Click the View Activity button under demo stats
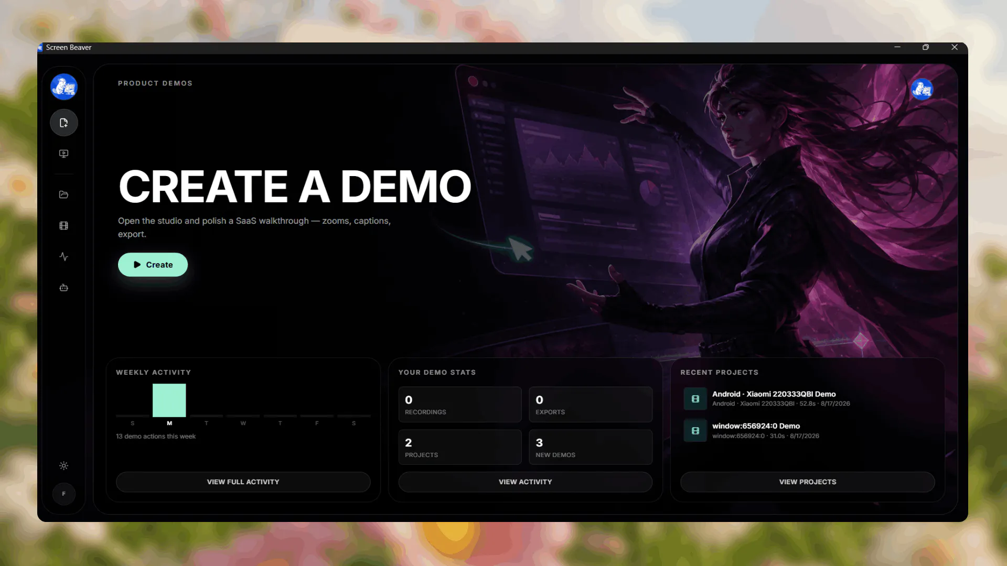Screen dimensions: 1007x566 (x=526, y=482)
